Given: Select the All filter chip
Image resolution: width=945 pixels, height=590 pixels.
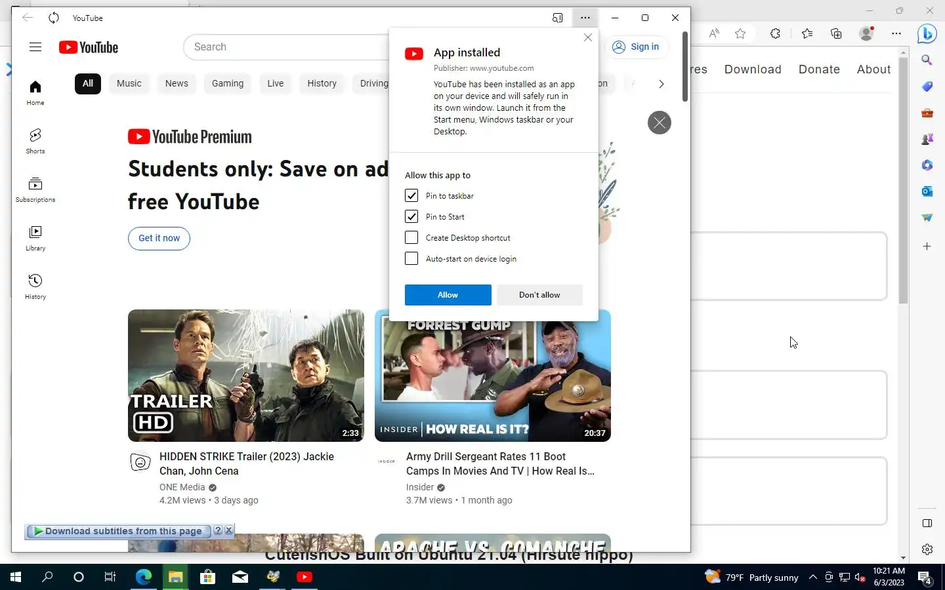Looking at the screenshot, I should pos(88,83).
